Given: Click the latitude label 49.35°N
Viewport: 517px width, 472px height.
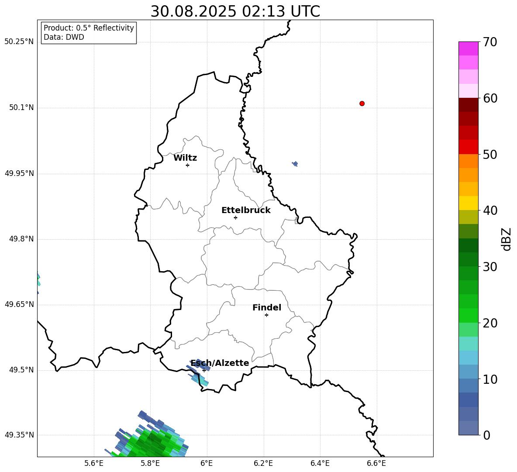Looking at the screenshot, I should (19, 435).
